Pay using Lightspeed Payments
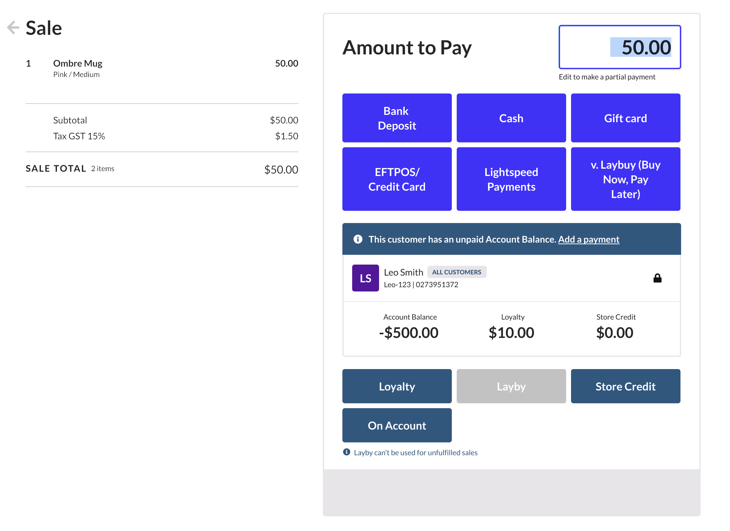The height and width of the screenshot is (531, 730). 511,179
